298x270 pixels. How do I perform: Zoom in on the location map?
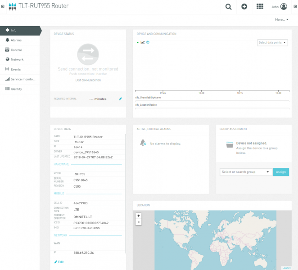tap(139, 216)
